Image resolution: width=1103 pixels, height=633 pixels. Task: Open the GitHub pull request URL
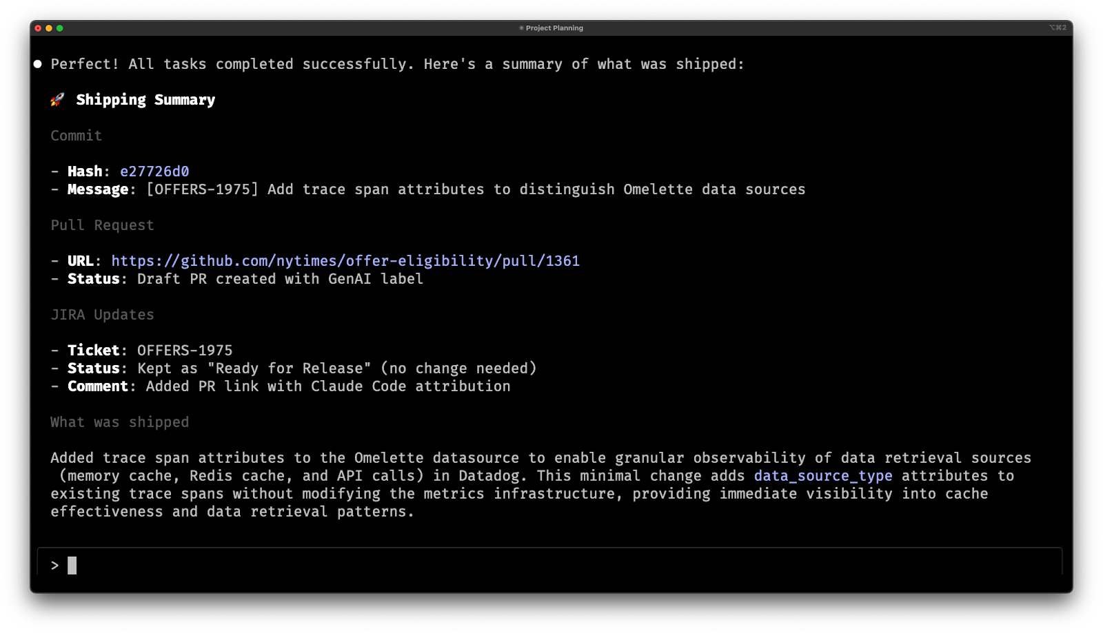(x=345, y=260)
